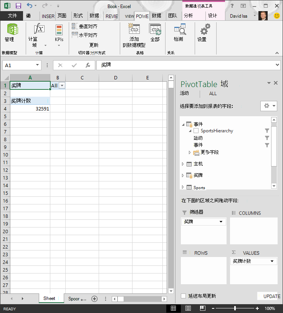Expand the Sports table node
The width and height of the screenshot is (283, 313).
pos(183,187)
